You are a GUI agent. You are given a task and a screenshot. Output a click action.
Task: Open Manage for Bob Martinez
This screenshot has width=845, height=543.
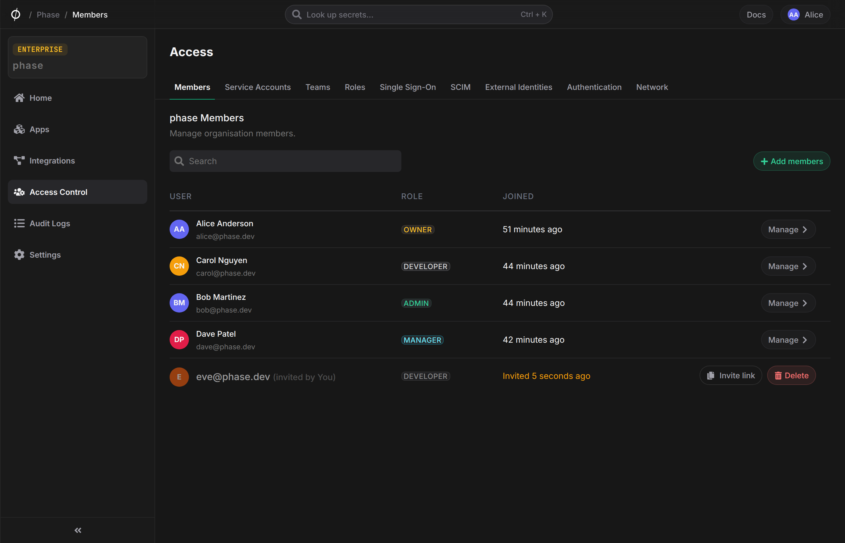788,303
